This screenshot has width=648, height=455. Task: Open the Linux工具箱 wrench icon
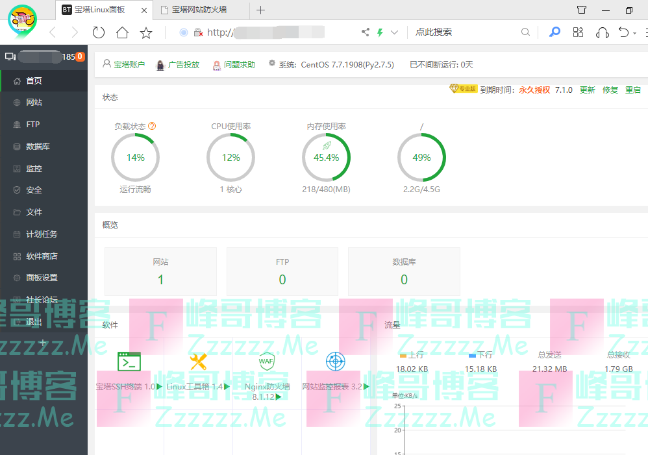[x=198, y=362]
